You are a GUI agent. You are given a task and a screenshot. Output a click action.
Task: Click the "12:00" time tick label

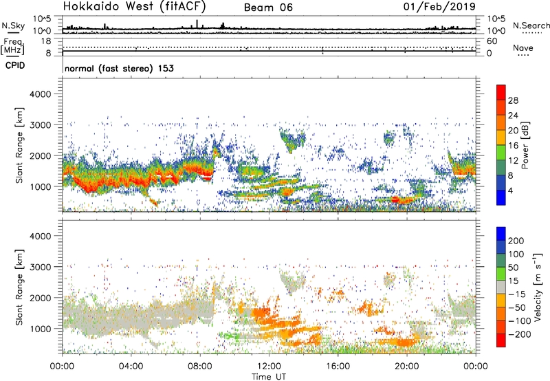(x=269, y=367)
